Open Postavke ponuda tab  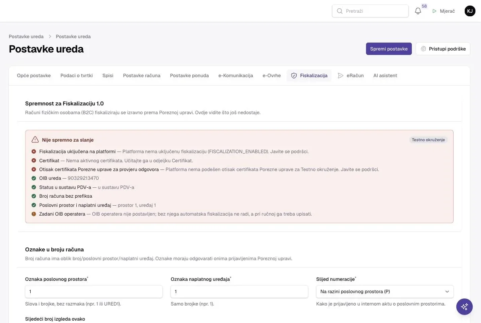(189, 76)
